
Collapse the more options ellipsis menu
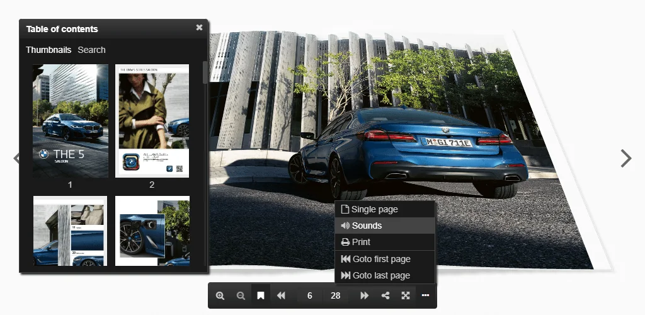click(425, 295)
